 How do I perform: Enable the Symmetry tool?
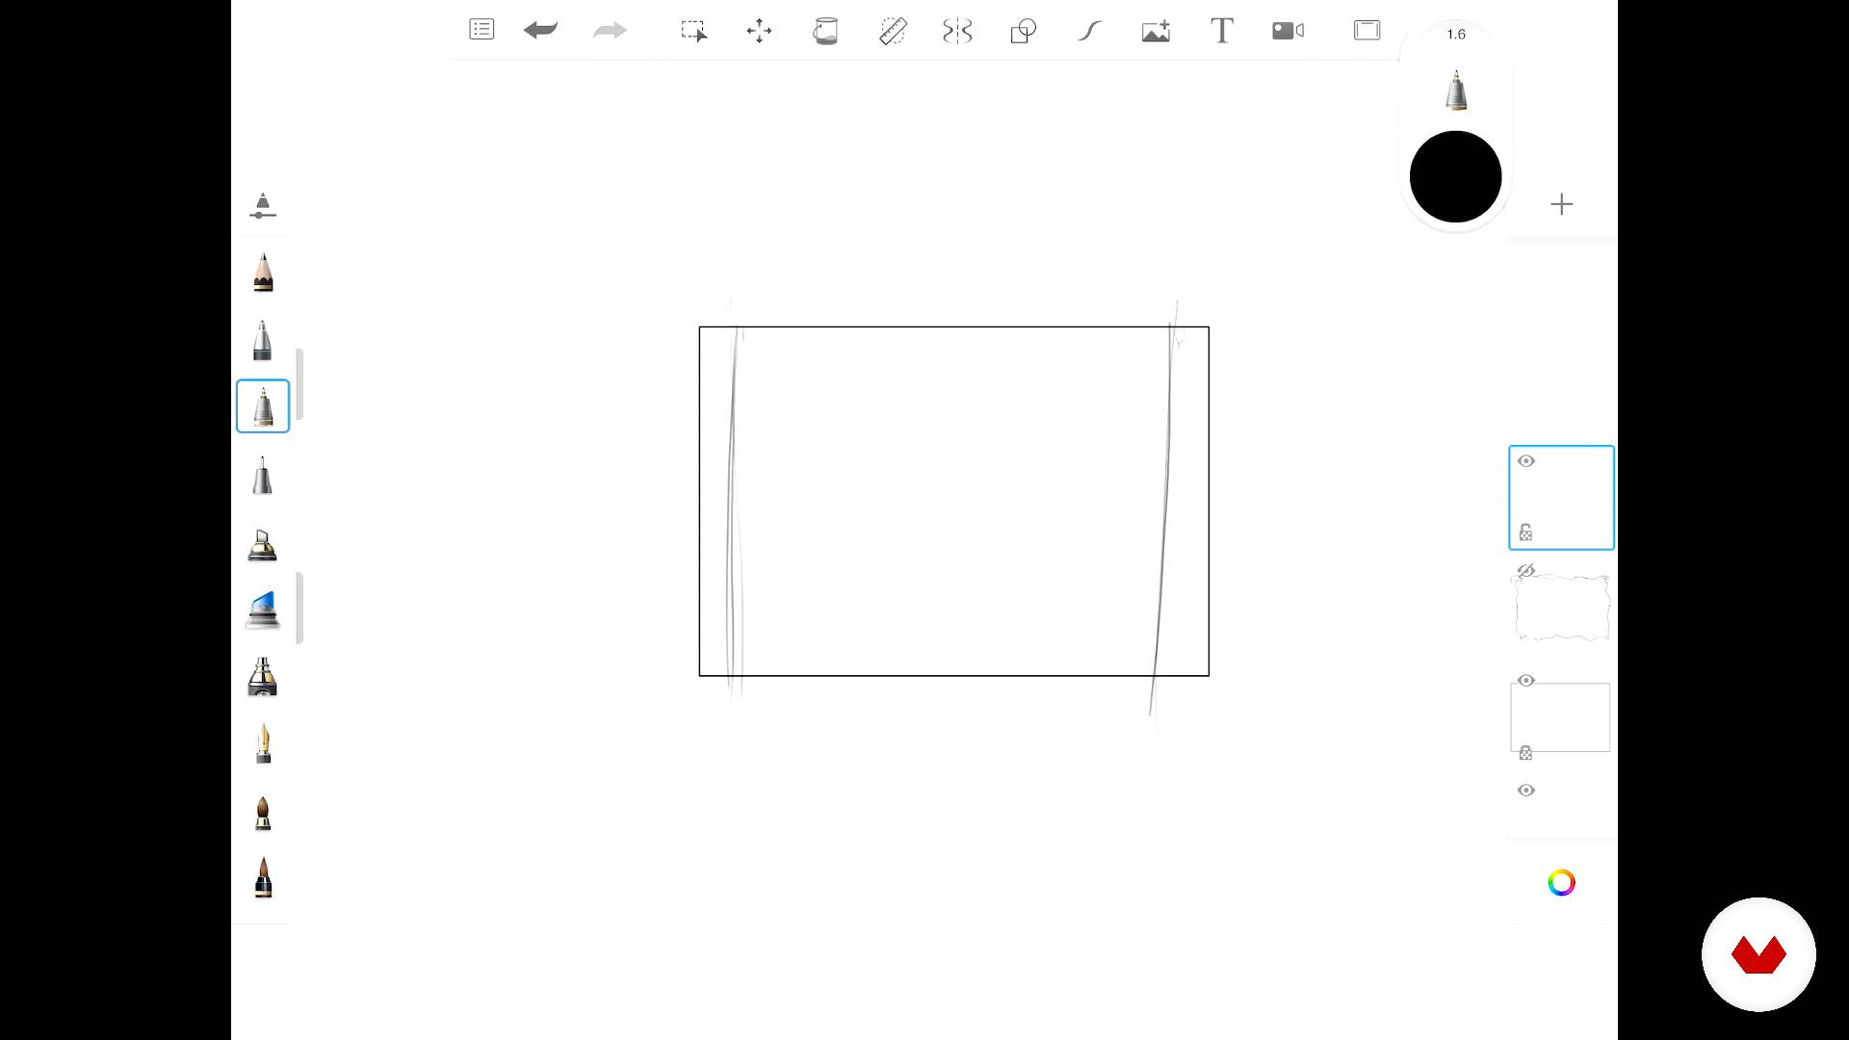pos(957,31)
